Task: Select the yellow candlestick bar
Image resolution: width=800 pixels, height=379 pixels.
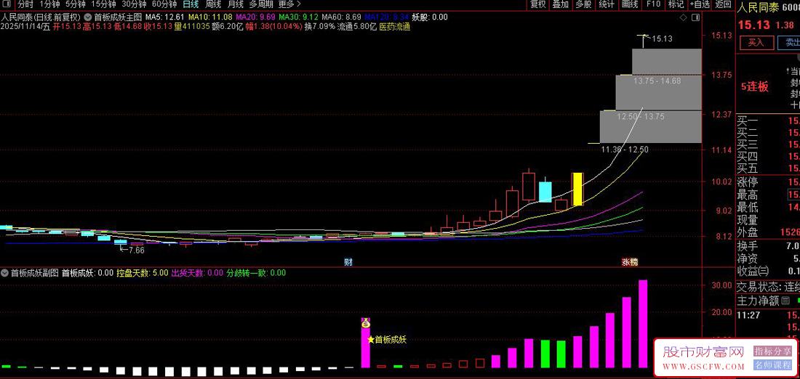Action: click(577, 189)
